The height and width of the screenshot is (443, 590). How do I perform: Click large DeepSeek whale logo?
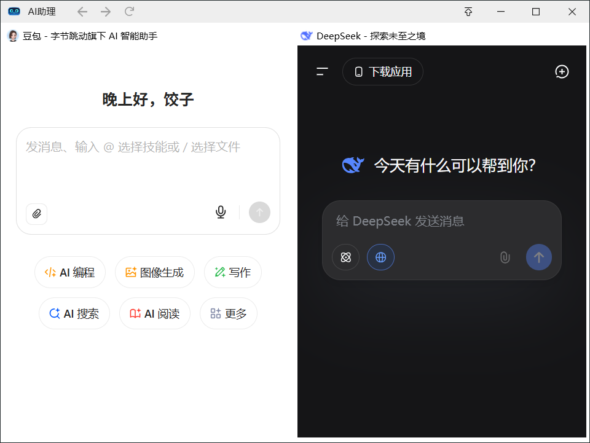(x=353, y=165)
